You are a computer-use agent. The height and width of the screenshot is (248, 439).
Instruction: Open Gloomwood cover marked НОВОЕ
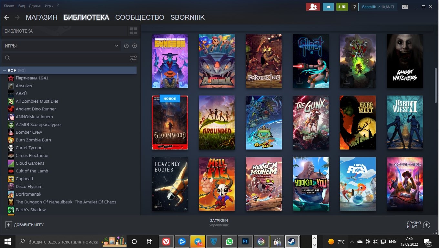point(170,122)
